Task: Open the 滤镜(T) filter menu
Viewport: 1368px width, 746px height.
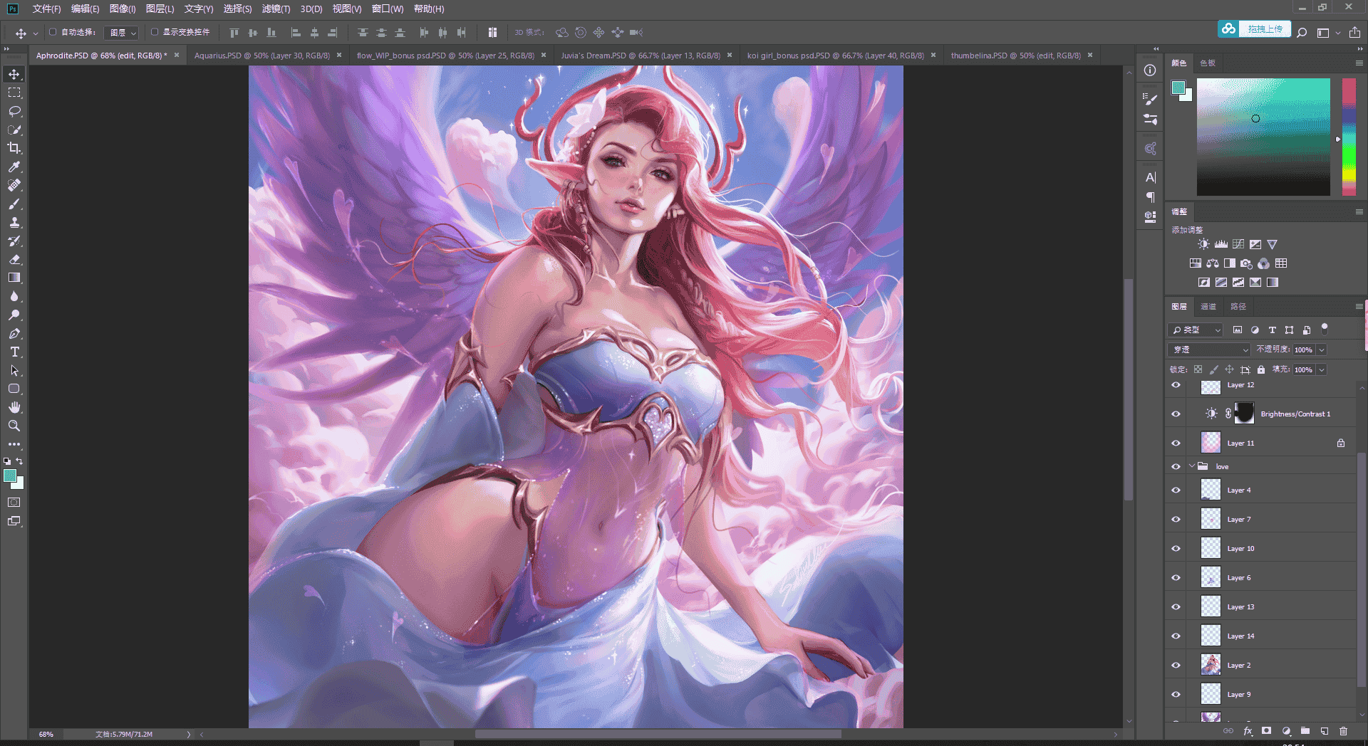Action: point(276,9)
